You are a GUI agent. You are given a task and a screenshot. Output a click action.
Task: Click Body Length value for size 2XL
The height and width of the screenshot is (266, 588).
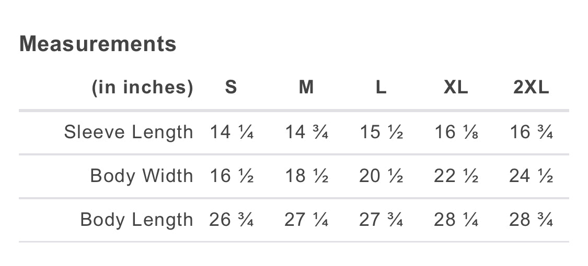tap(531, 220)
